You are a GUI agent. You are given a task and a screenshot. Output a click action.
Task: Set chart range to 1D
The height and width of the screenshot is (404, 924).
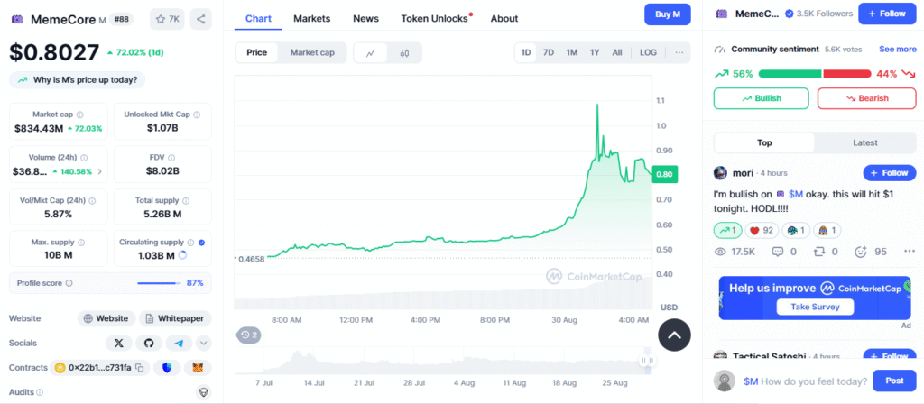[x=526, y=52]
